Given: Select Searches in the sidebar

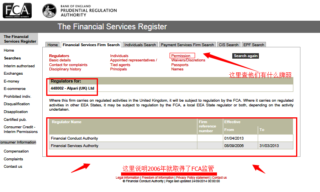Looking at the screenshot, I should pyautogui.click(x=12, y=58).
